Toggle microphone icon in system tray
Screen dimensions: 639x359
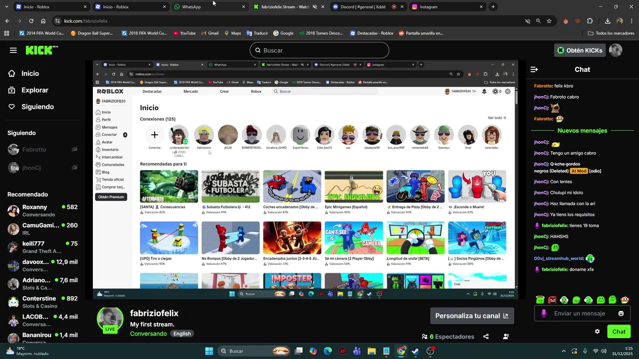pyautogui.click(x=585, y=351)
